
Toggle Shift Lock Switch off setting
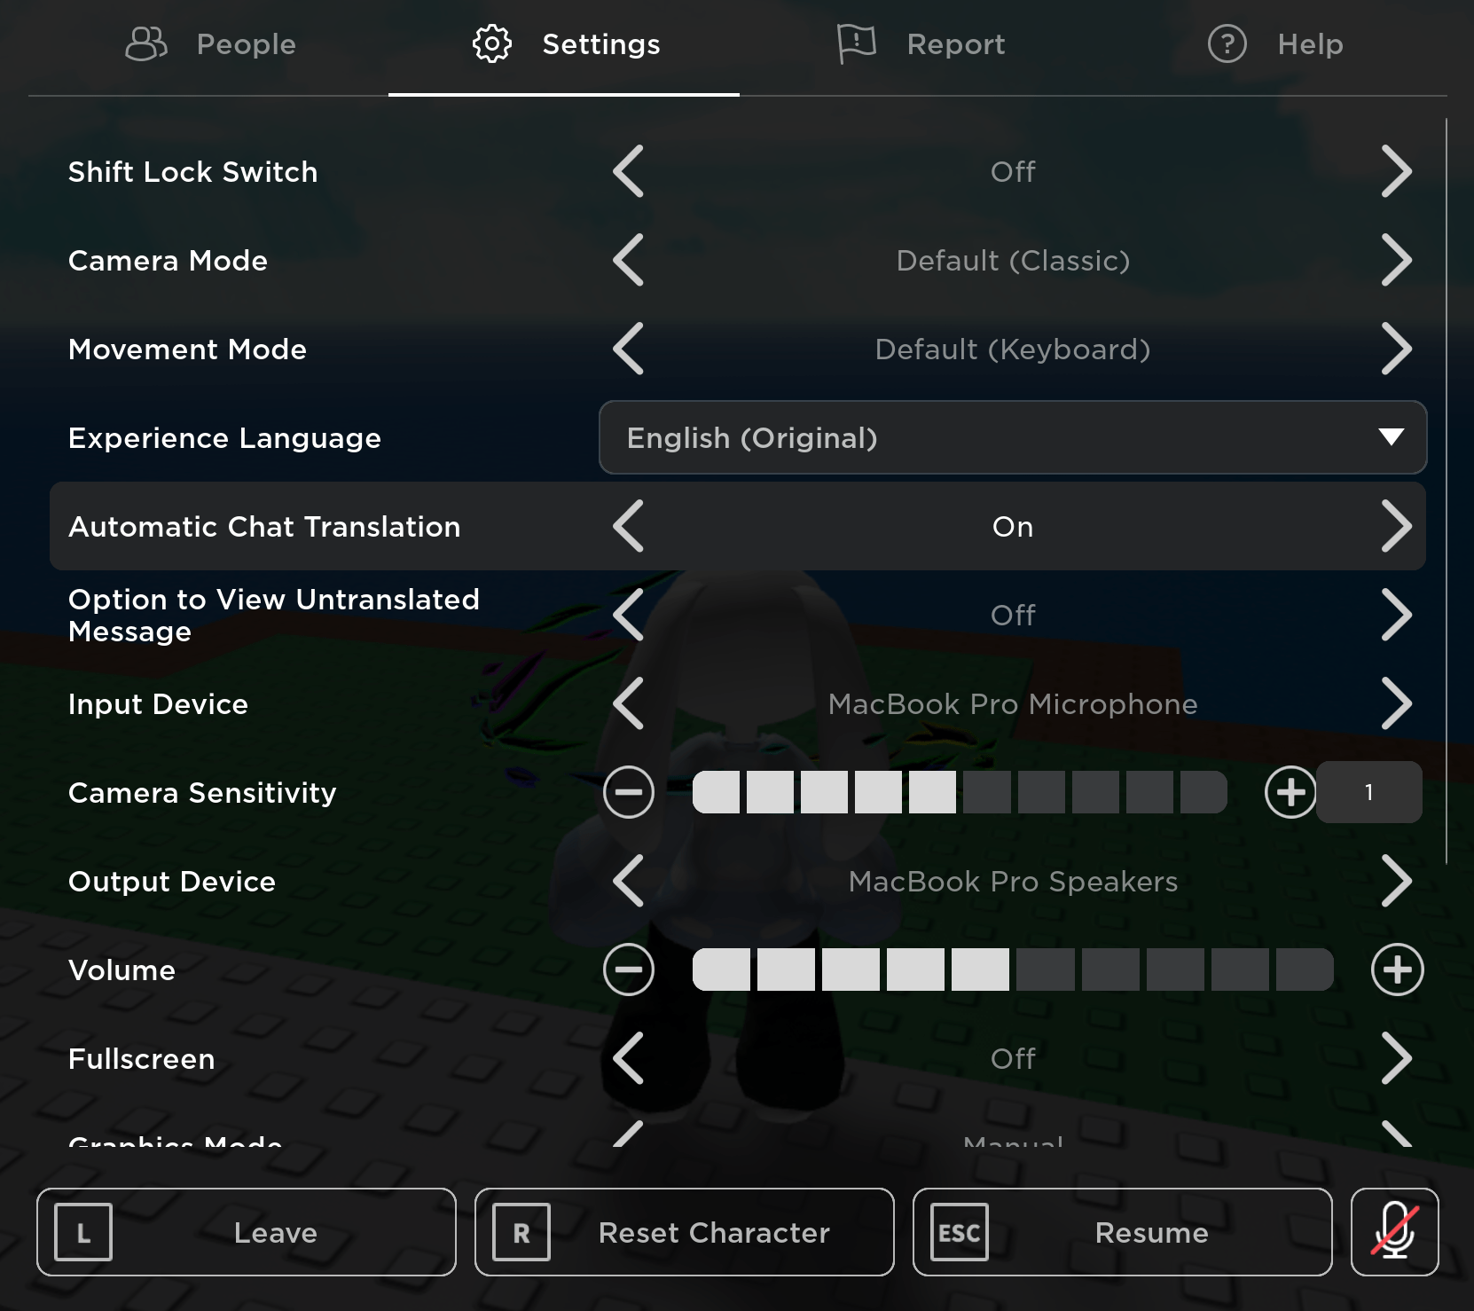(1397, 171)
